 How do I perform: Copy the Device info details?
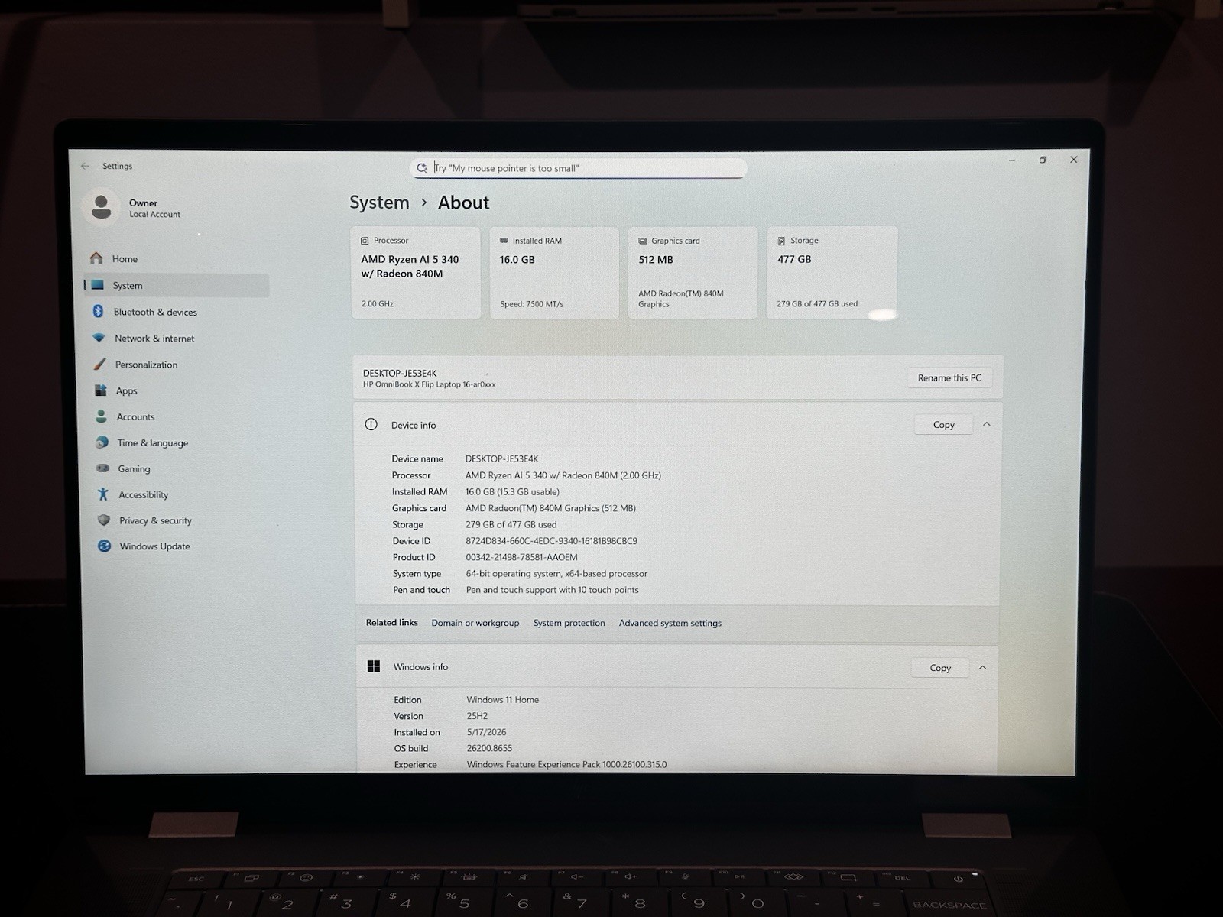point(943,425)
